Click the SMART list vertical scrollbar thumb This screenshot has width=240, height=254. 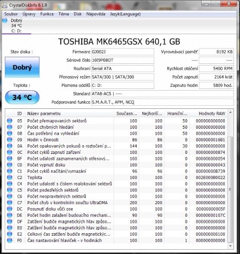[x=230, y=189]
